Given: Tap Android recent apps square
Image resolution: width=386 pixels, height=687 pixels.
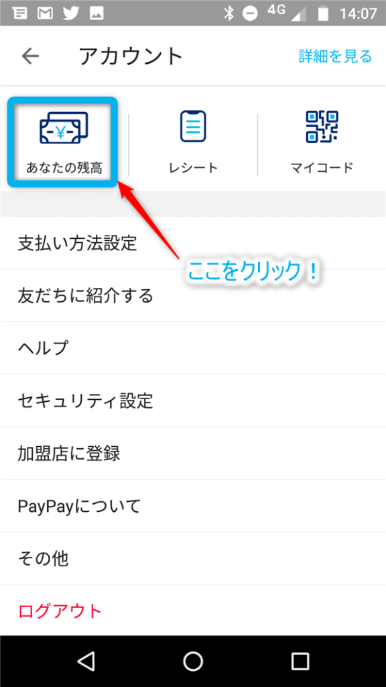Looking at the screenshot, I should 300,661.
